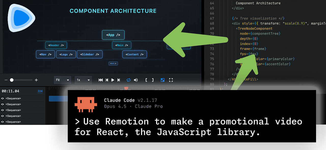Click the COMPONENT ARCHITECTURE title in preview
The width and height of the screenshot is (326, 150).
tap(113, 11)
